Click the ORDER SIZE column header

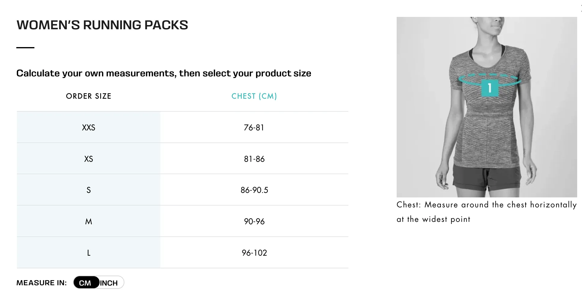pos(88,96)
